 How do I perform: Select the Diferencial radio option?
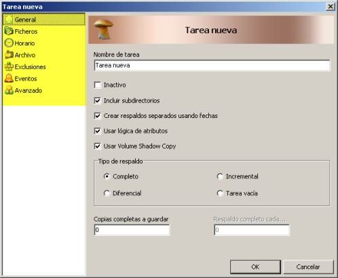coord(107,193)
